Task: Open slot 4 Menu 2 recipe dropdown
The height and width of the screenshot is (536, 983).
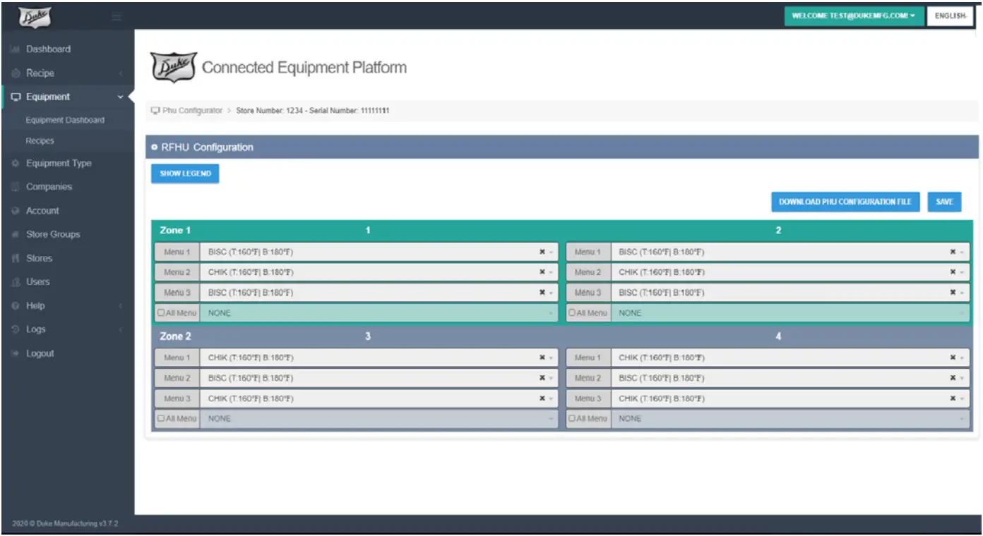Action: coord(790,378)
